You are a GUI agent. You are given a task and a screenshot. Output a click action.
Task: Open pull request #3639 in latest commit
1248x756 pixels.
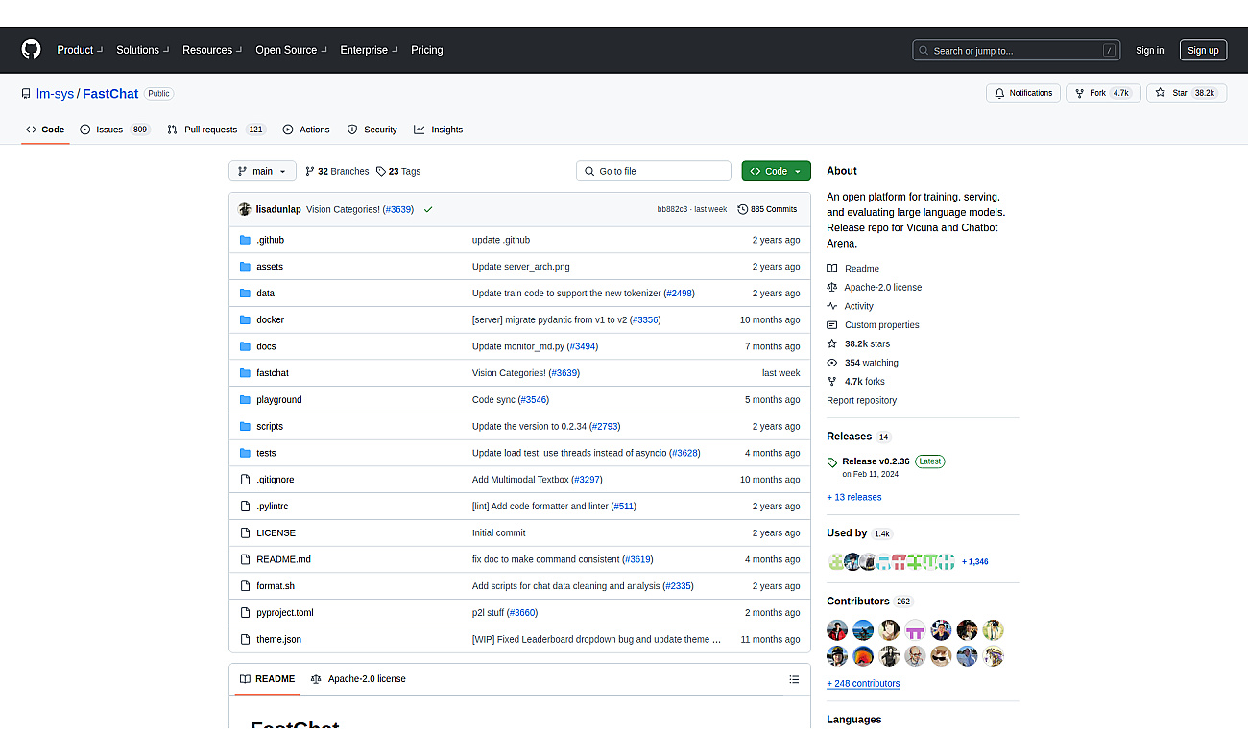[398, 209]
